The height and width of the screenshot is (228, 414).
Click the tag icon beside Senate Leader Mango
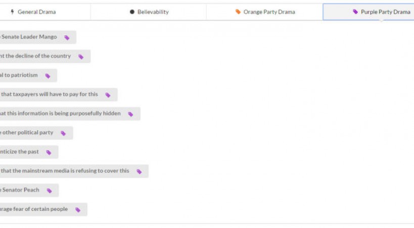pyautogui.click(x=67, y=37)
